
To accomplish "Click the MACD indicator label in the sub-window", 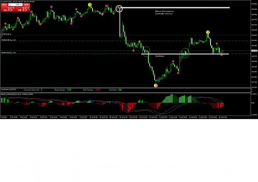I will [x=17, y=94].
